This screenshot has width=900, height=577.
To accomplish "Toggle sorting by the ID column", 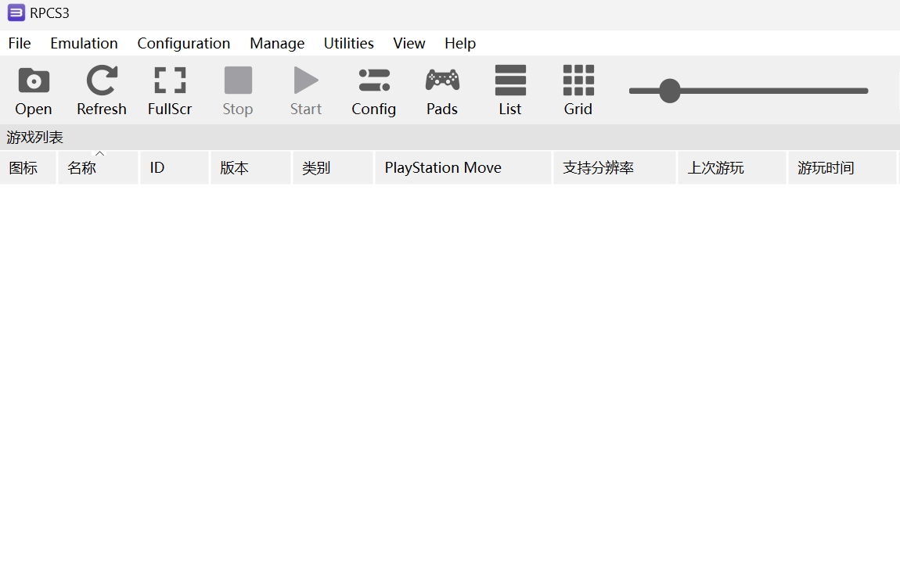I will 174,167.
